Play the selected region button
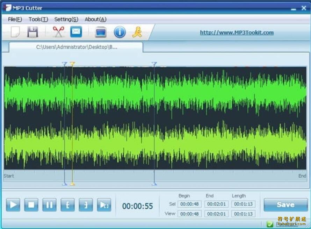The width and height of the screenshot is (311, 229). tap(104, 205)
